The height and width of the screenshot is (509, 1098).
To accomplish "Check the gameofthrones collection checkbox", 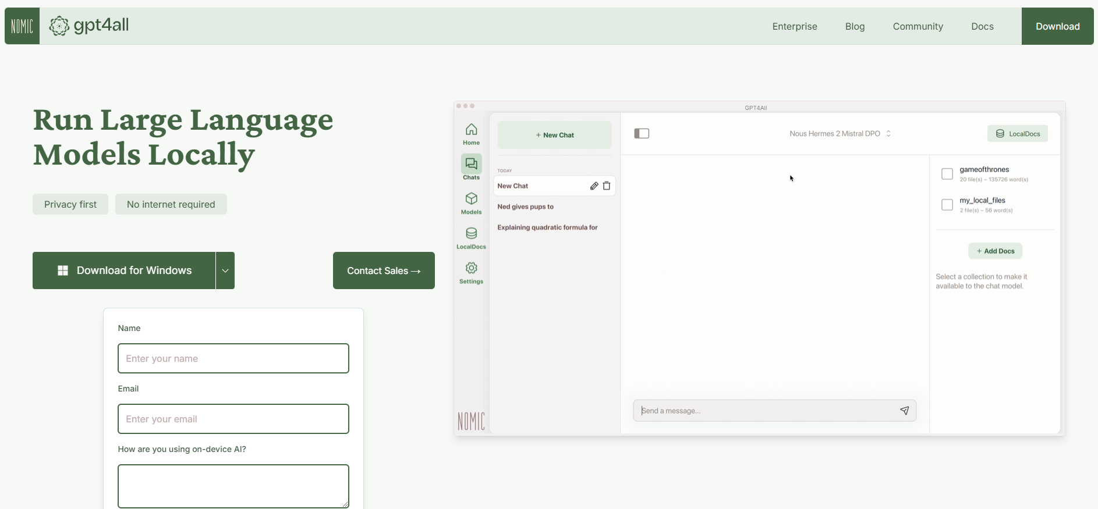I will 947,174.
